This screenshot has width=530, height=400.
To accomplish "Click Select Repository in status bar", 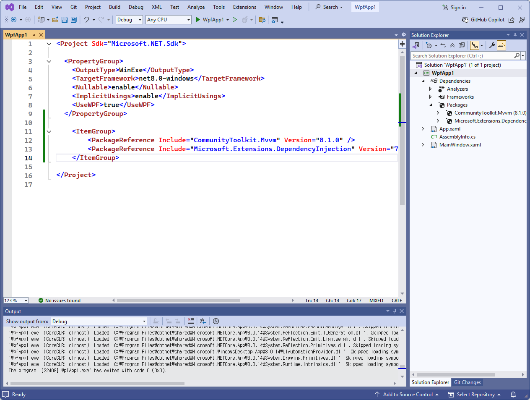I will pyautogui.click(x=475, y=395).
